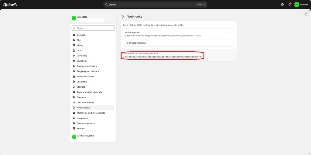Focus the top global Search bar
This screenshot has width=311, height=155.
pyautogui.click(x=152, y=5)
